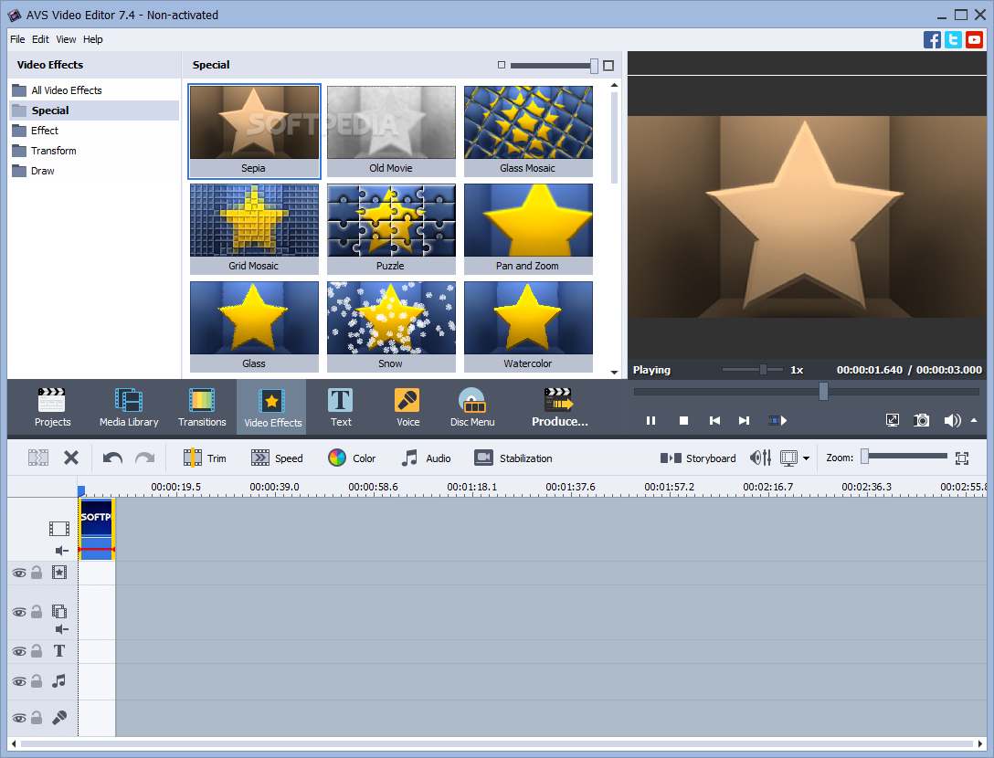994x758 pixels.
Task: Jump to previous frame
Action: (714, 421)
